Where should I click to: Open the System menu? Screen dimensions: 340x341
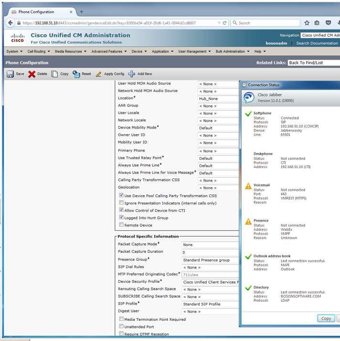14,52
